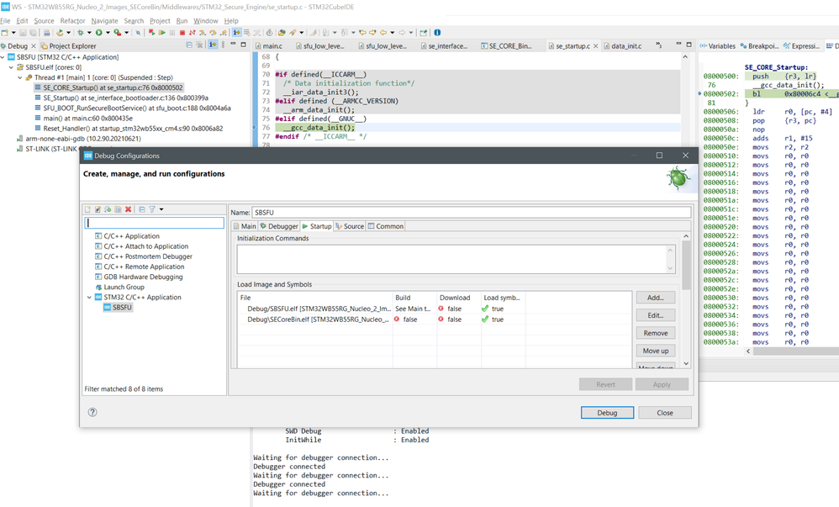Click the red Terminate debug icon
The image size is (839, 507).
tap(182, 33)
